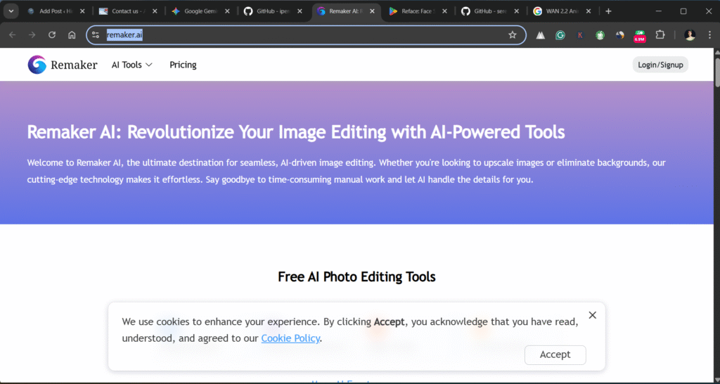This screenshot has width=720, height=384.
Task: Dismiss the cookie banner with the X
Action: click(592, 315)
